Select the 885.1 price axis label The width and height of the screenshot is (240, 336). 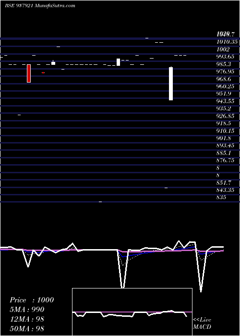point(224,153)
